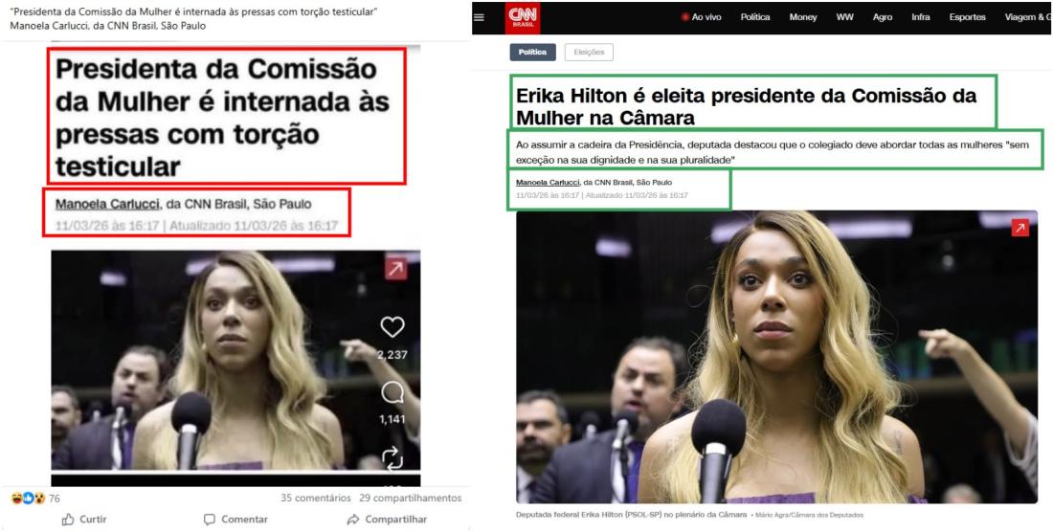This screenshot has width=1053, height=532.
Task: Click the CNN Brasil logo
Action: coord(522,17)
